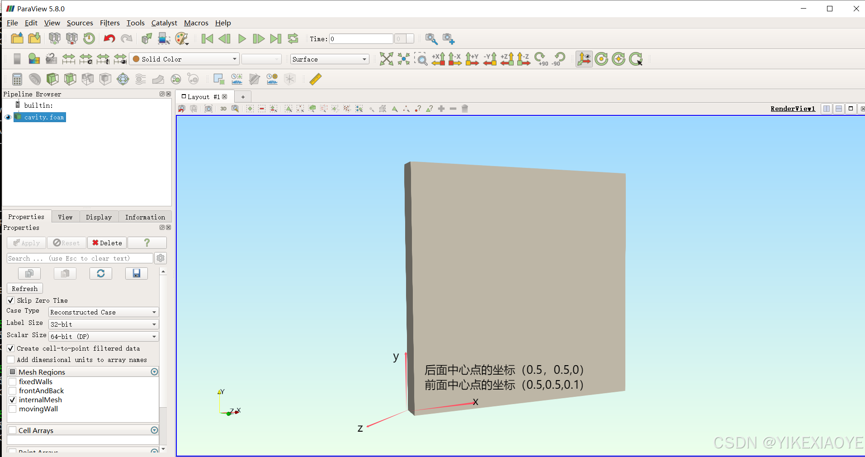Switch to the Information tab
The height and width of the screenshot is (457, 865).
(145, 217)
